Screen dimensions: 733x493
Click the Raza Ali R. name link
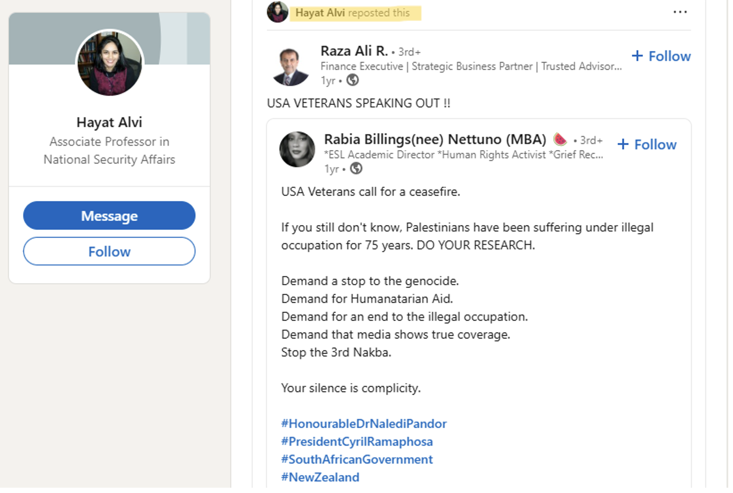[x=354, y=51]
